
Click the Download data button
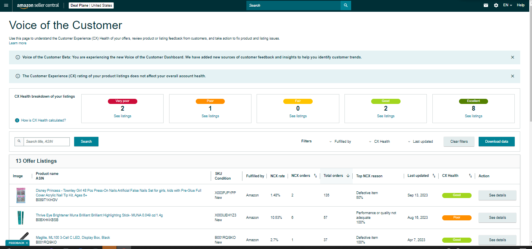(x=497, y=142)
